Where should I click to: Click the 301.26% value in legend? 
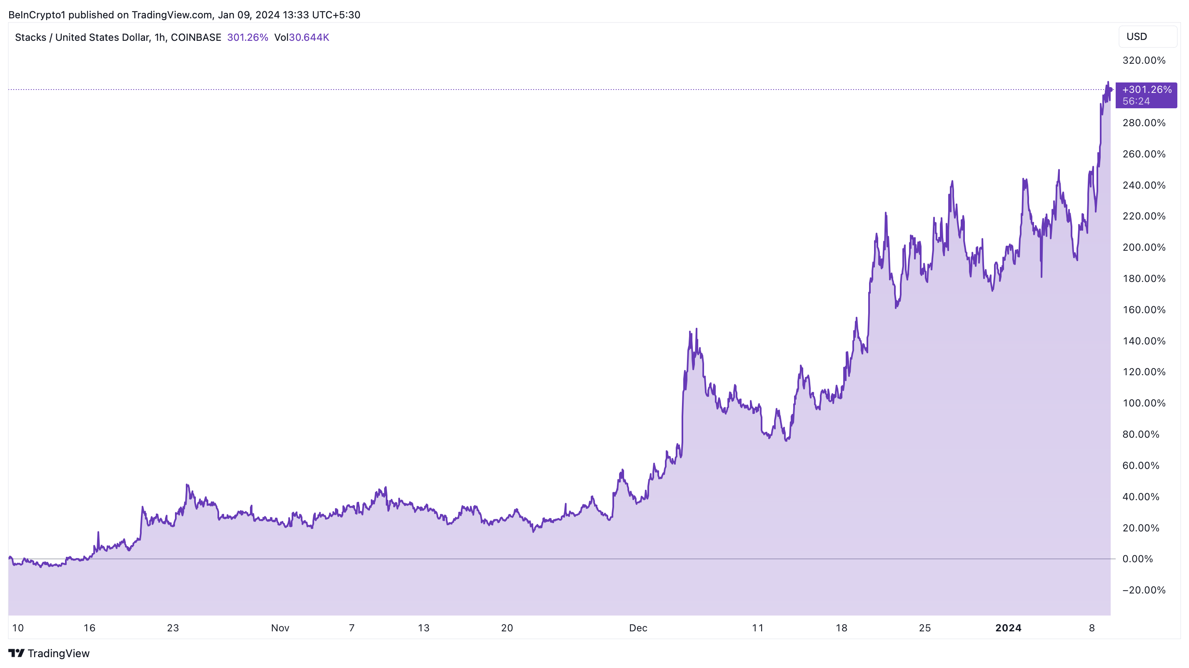pyautogui.click(x=247, y=37)
